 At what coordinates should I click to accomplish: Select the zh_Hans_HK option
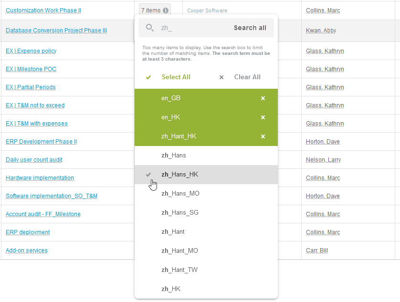click(206, 175)
